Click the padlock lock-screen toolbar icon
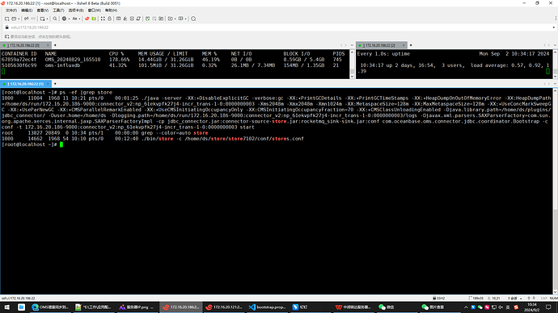This screenshot has height=313, width=558. [110, 19]
